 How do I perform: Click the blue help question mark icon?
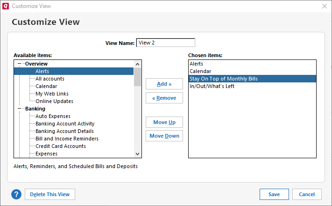point(16,194)
